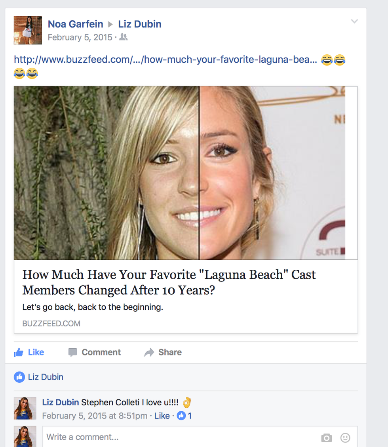Click the blue like reaction icon beside Liz Dubin
This screenshot has width=388, height=447.
19,377
